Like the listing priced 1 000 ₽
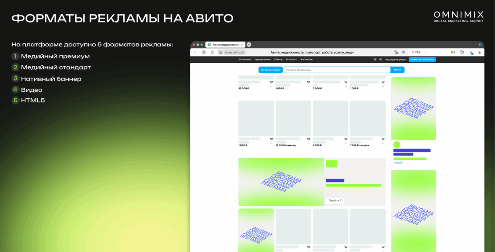The image size is (495, 252). (271, 139)
